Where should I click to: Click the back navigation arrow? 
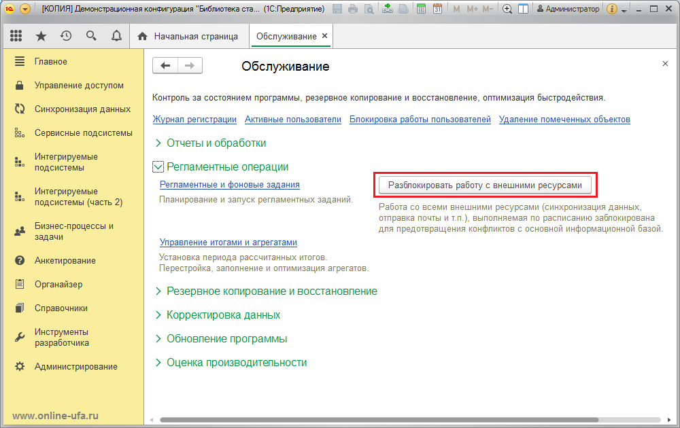165,65
